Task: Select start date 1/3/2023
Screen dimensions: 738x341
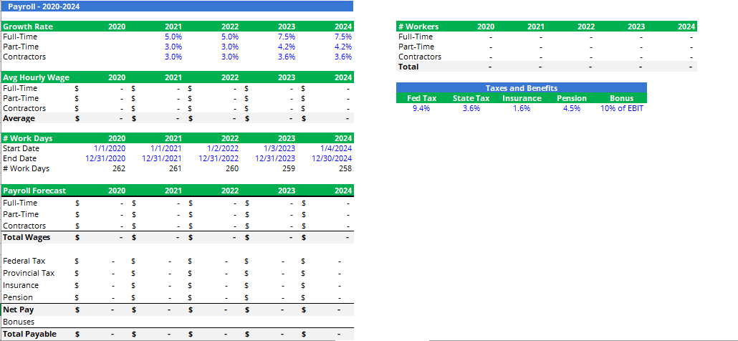Action: coord(279,148)
